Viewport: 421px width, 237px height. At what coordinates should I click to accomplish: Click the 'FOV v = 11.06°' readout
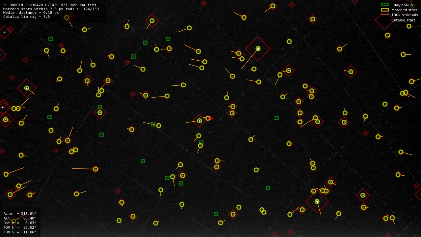pos(20,232)
